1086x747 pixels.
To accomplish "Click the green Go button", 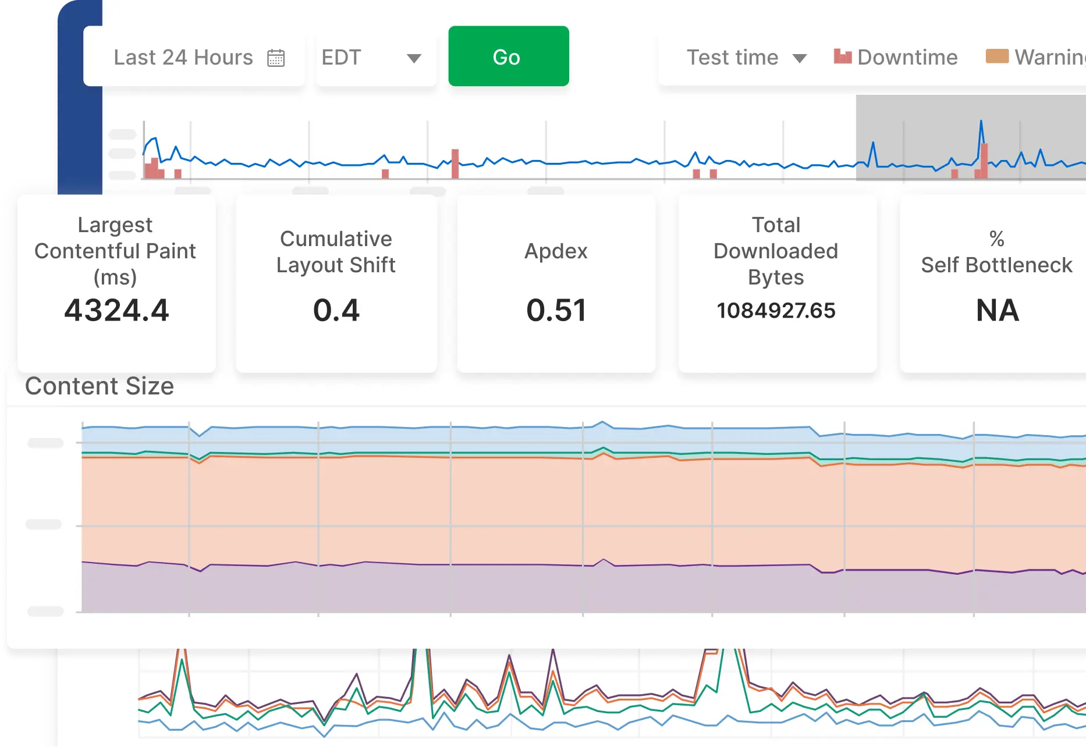I will click(x=508, y=56).
